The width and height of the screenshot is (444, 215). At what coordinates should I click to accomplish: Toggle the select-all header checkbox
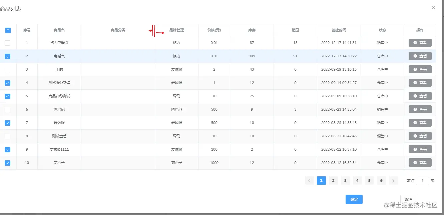pos(8,30)
